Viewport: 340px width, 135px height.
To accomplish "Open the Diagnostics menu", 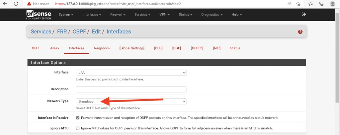I will click(x=212, y=15).
